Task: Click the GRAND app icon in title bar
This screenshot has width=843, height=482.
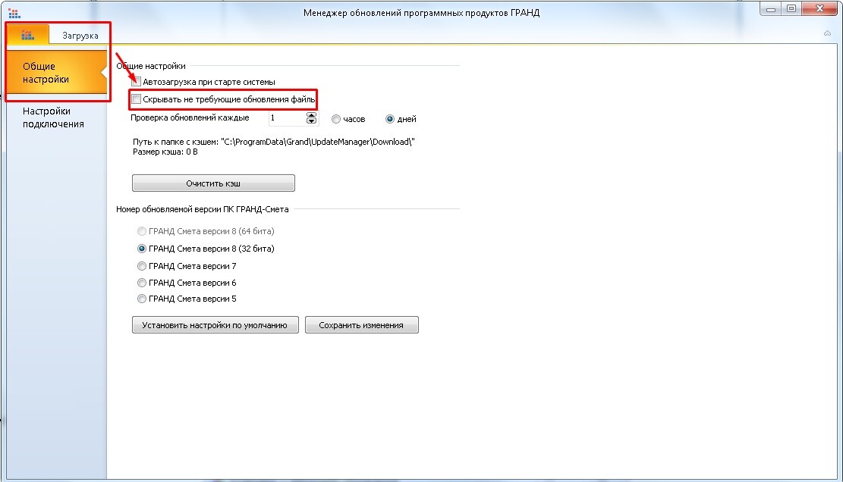Action: tap(14, 13)
